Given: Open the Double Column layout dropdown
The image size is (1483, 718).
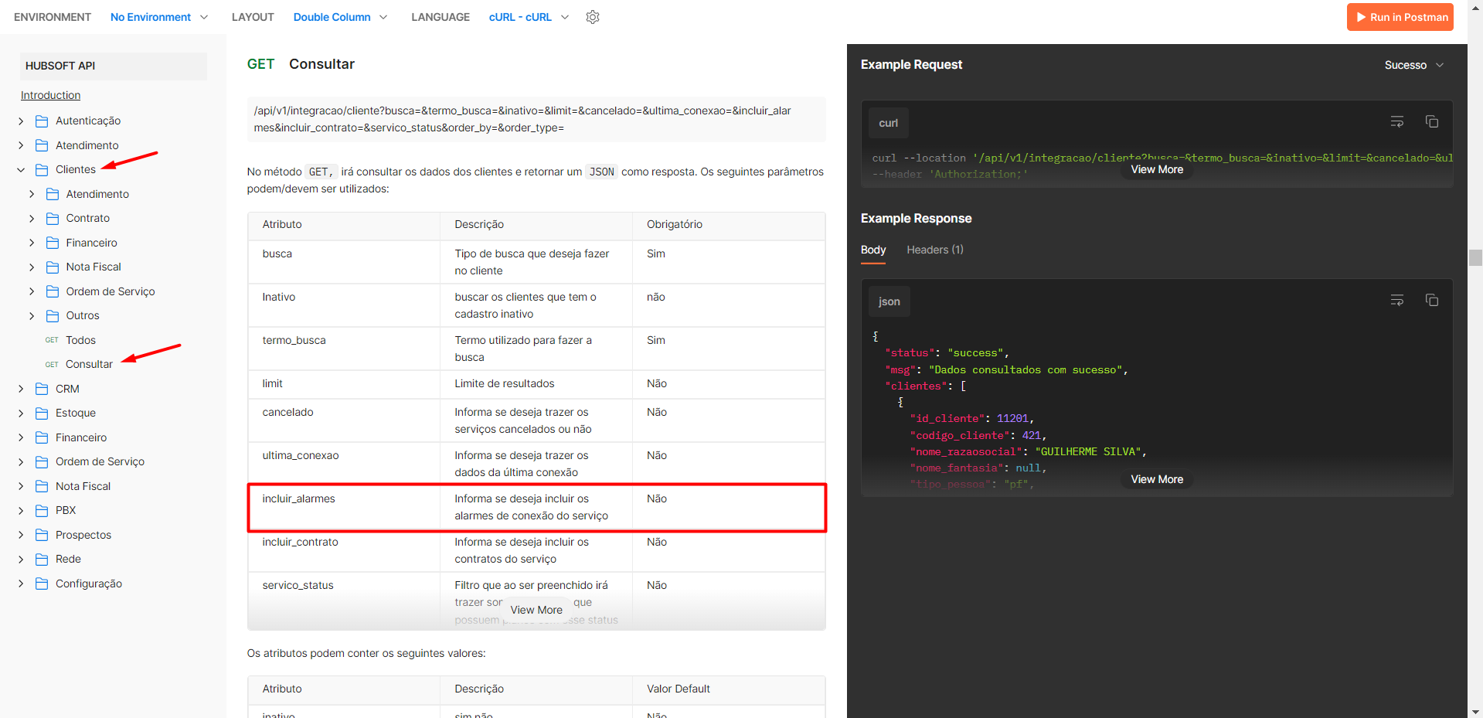Looking at the screenshot, I should pos(340,17).
